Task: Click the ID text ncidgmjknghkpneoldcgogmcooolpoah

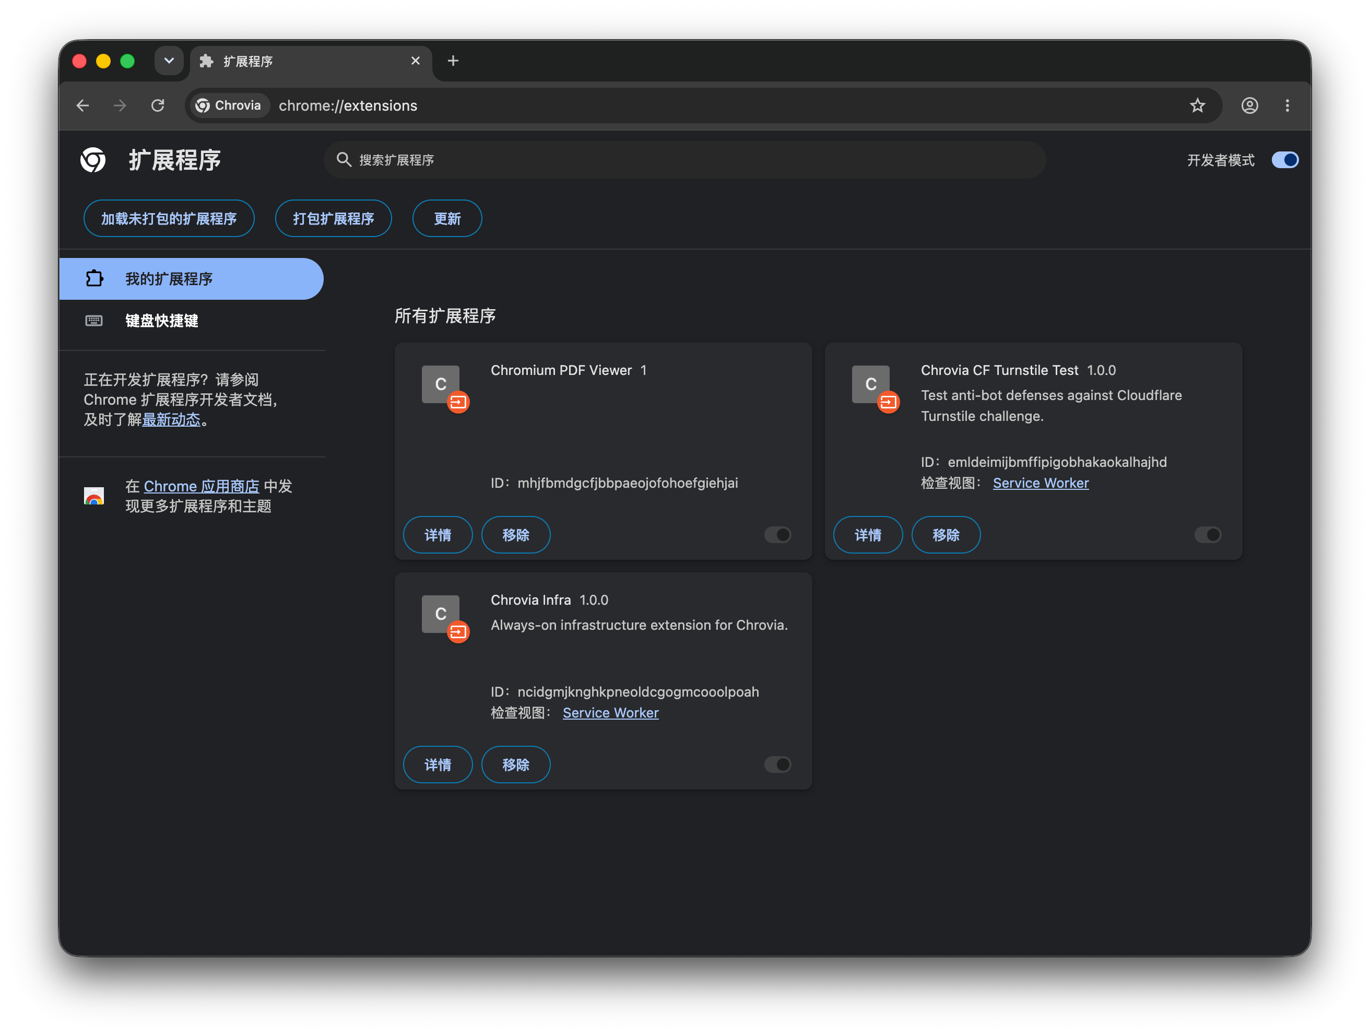Action: point(638,691)
